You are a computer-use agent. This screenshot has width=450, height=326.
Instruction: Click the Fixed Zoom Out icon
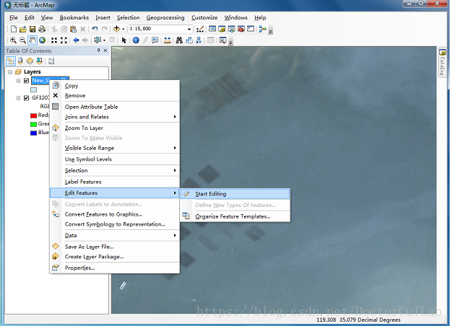tap(64, 40)
